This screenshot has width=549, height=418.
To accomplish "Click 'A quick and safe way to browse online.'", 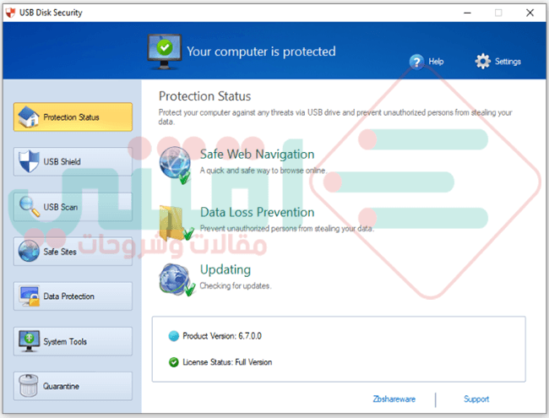I will pos(263,171).
